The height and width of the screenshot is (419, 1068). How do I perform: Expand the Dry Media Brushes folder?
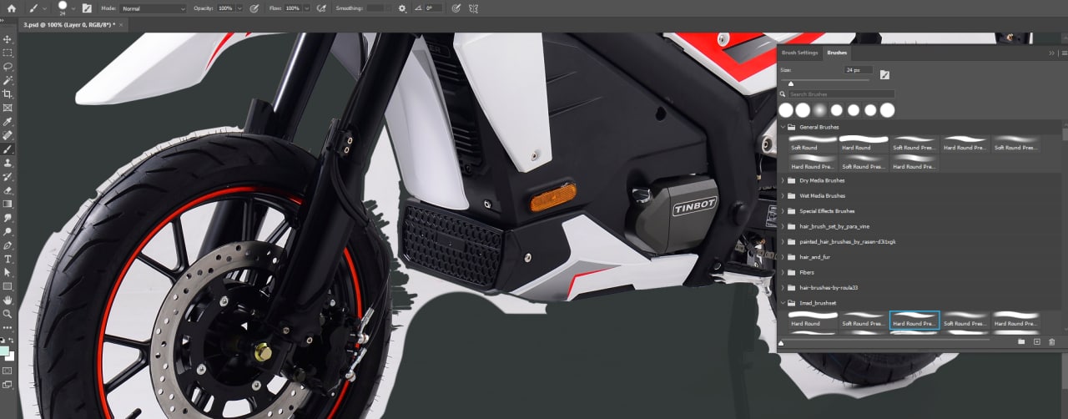(783, 180)
